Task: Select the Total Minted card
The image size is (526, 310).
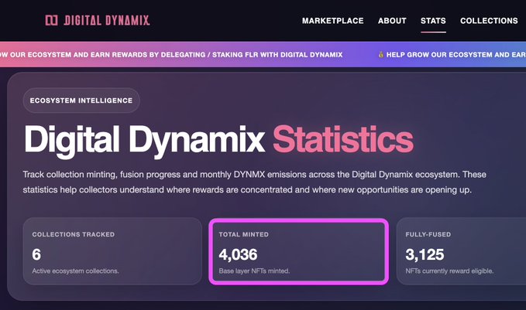Action: point(299,251)
